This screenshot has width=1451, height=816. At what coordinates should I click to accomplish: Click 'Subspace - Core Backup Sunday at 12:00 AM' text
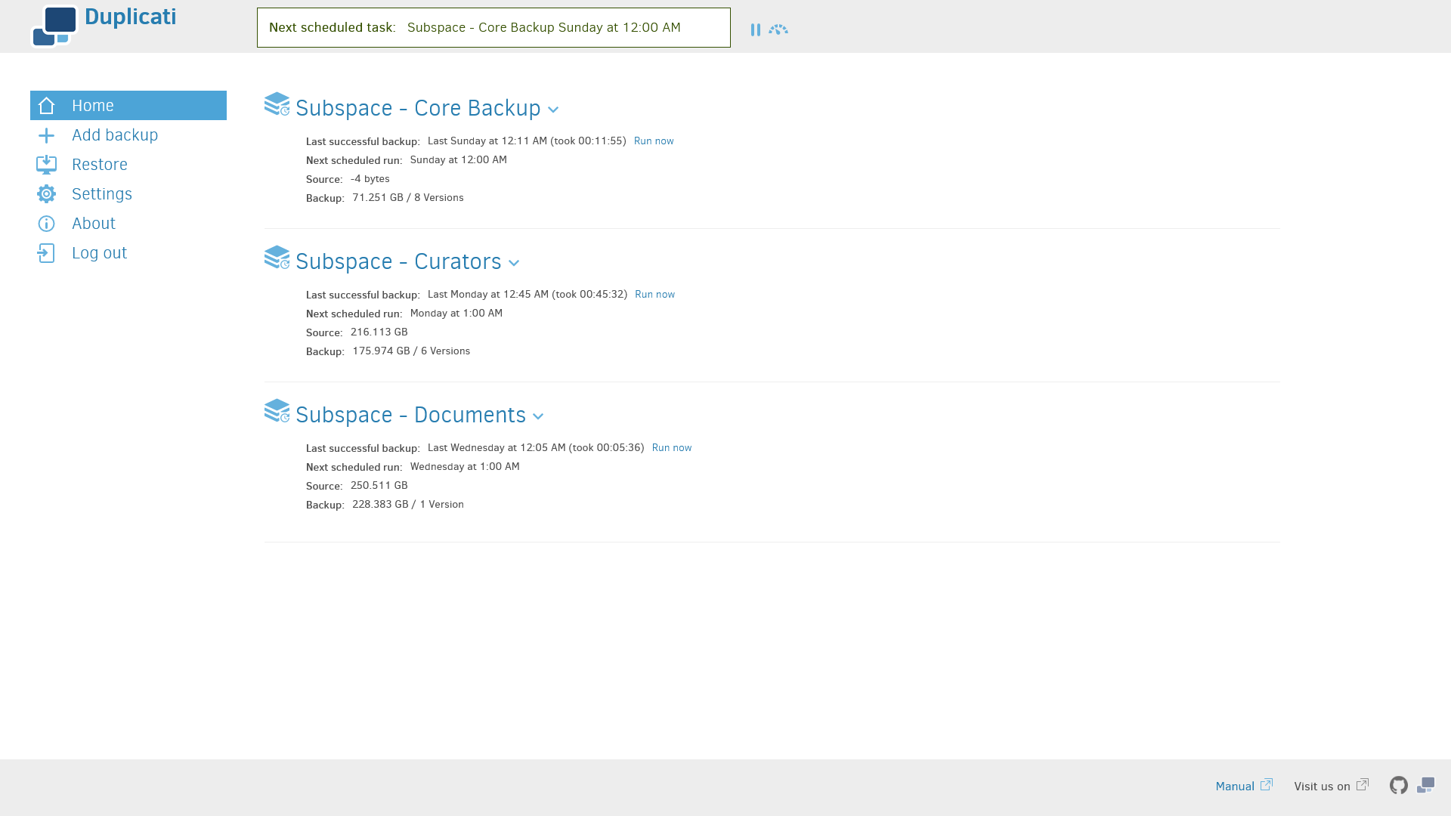coord(544,28)
